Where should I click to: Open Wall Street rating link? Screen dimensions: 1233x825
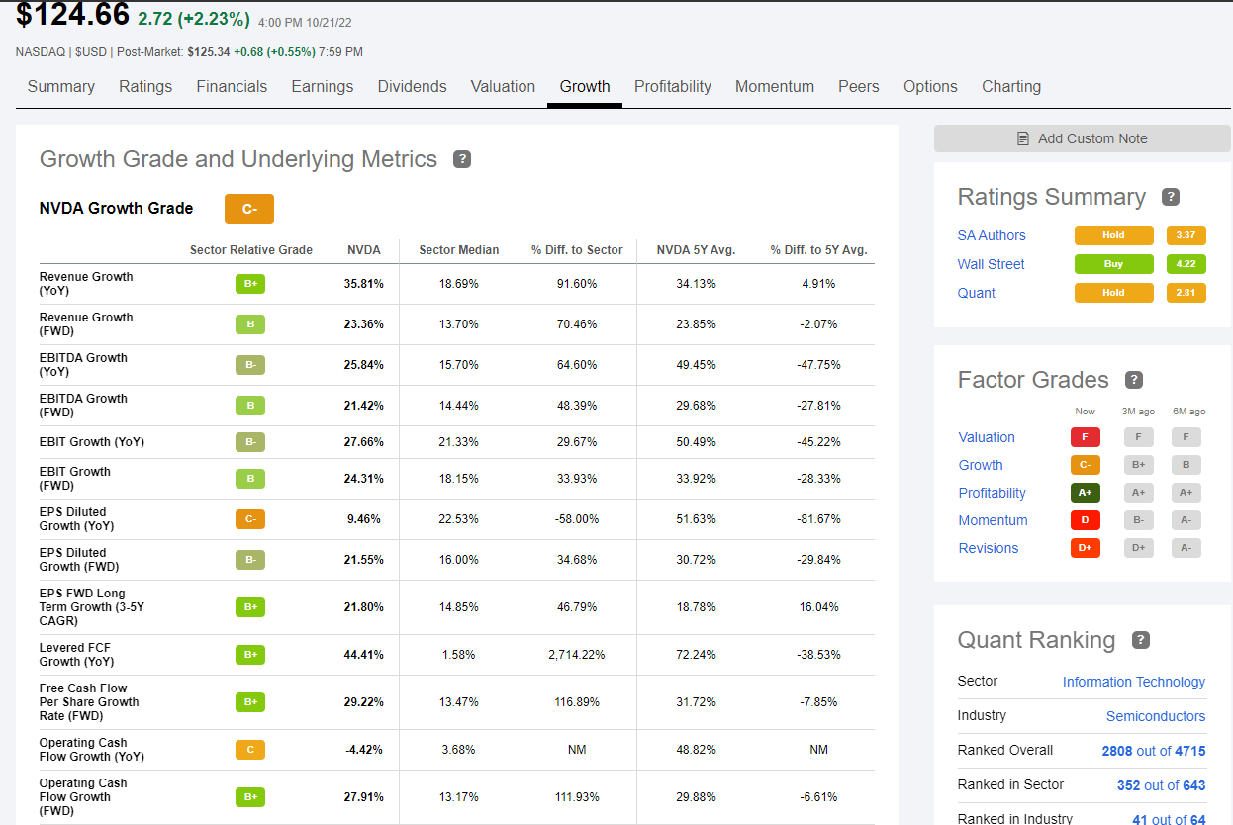(x=992, y=264)
